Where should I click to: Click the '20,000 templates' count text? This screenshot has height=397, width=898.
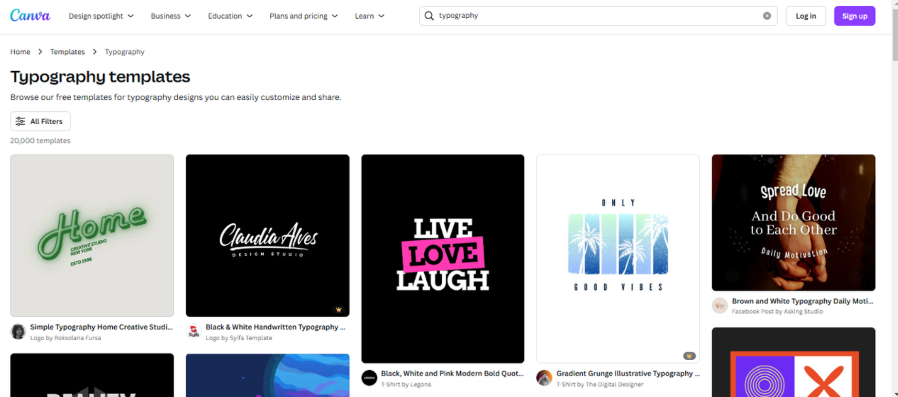[40, 140]
